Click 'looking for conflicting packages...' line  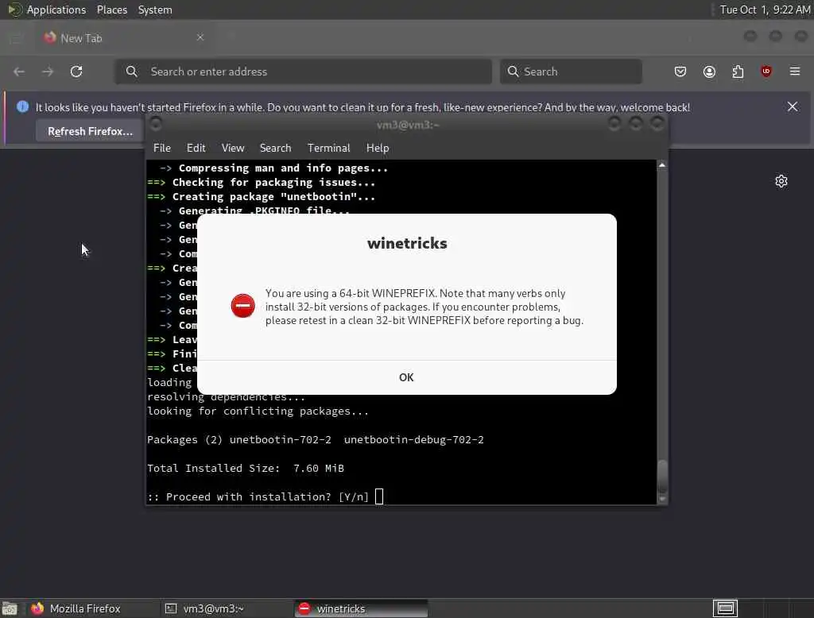pos(258,411)
